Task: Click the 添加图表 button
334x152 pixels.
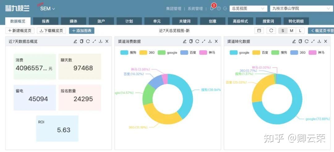Action: point(82,31)
